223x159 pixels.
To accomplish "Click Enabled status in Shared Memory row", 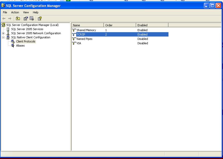I will [x=142, y=30].
